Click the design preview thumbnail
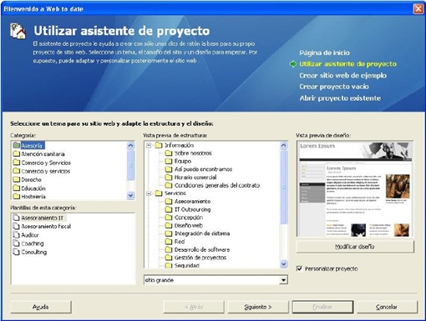Screen dimensions: 426x321 click(x=355, y=189)
